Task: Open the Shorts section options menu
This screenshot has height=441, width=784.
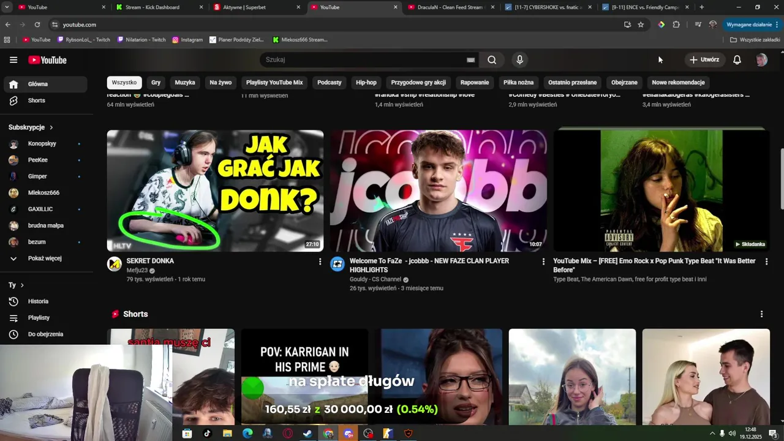Action: (761, 314)
